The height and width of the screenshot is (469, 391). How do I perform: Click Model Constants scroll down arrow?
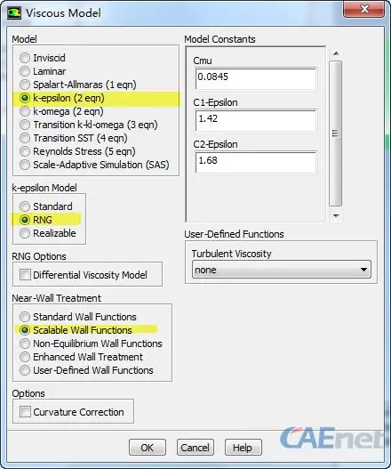click(x=336, y=215)
